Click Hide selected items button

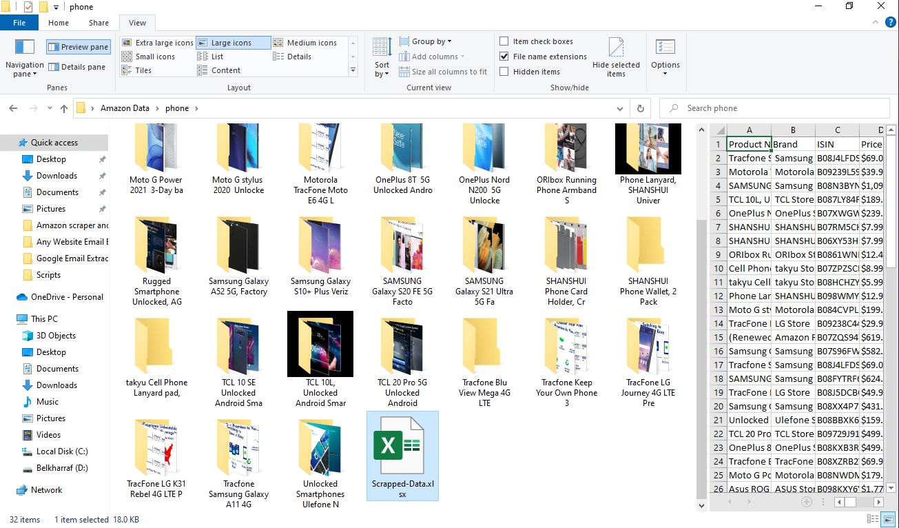point(616,58)
